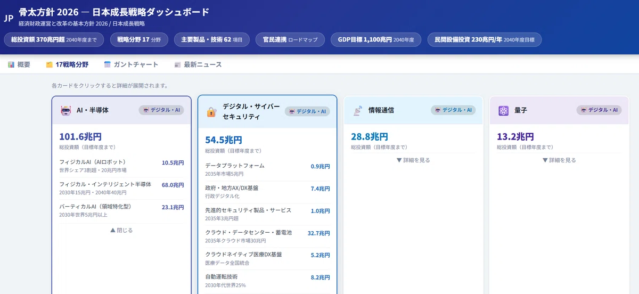The image size is (639, 294).
Task: Click the 情報通信 card title
Action: 381,110
